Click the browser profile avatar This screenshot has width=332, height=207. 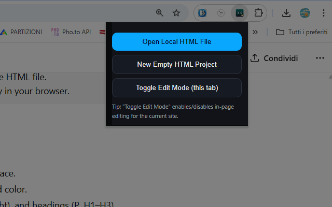305,13
